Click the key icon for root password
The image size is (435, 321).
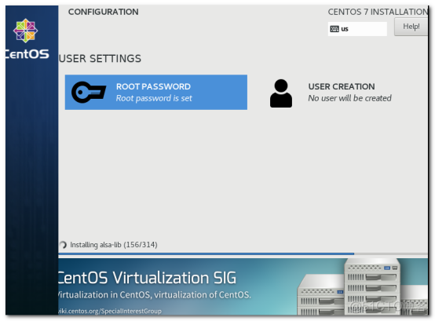(x=89, y=92)
